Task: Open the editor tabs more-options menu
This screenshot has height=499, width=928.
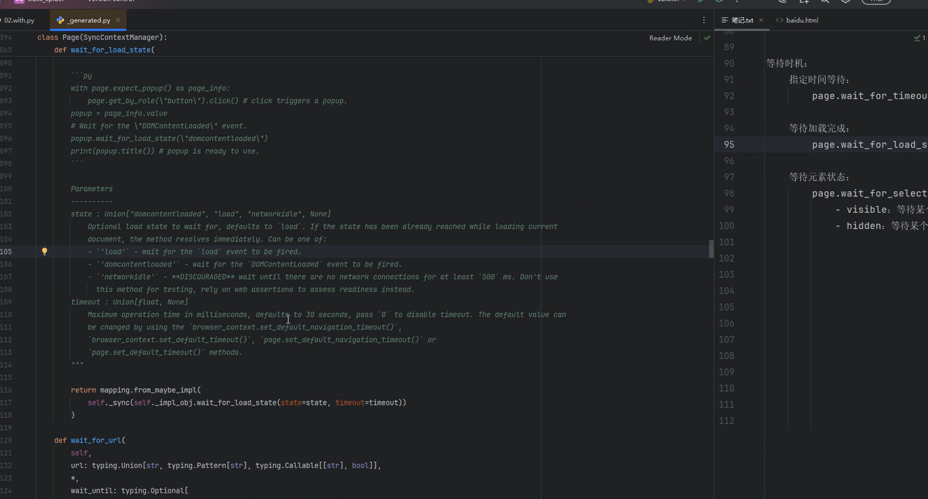Action: click(704, 20)
